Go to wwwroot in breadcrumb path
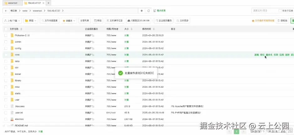Image resolution: width=294 pixels, height=135 pixels. (x=37, y=11)
